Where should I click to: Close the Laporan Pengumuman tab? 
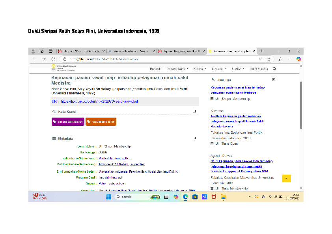pos(204,51)
